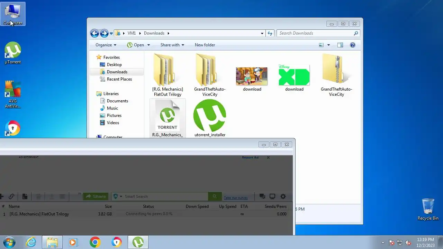Viewport: 443px width, 249px height.
Task: Click the New folder button
Action: click(205, 45)
